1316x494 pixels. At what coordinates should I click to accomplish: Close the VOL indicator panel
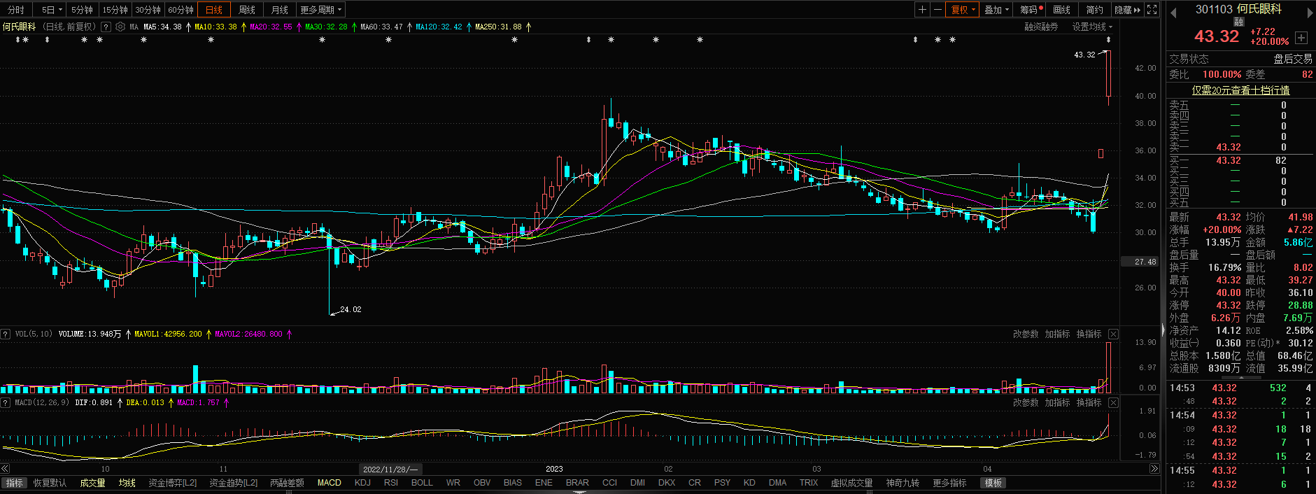pyautogui.click(x=1113, y=334)
